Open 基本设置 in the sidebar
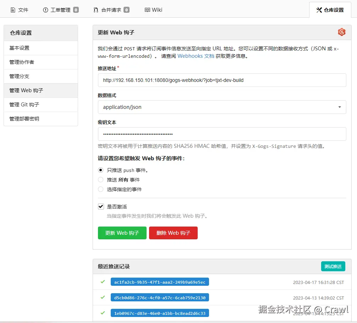This screenshot has height=323, width=357. (x=41, y=48)
